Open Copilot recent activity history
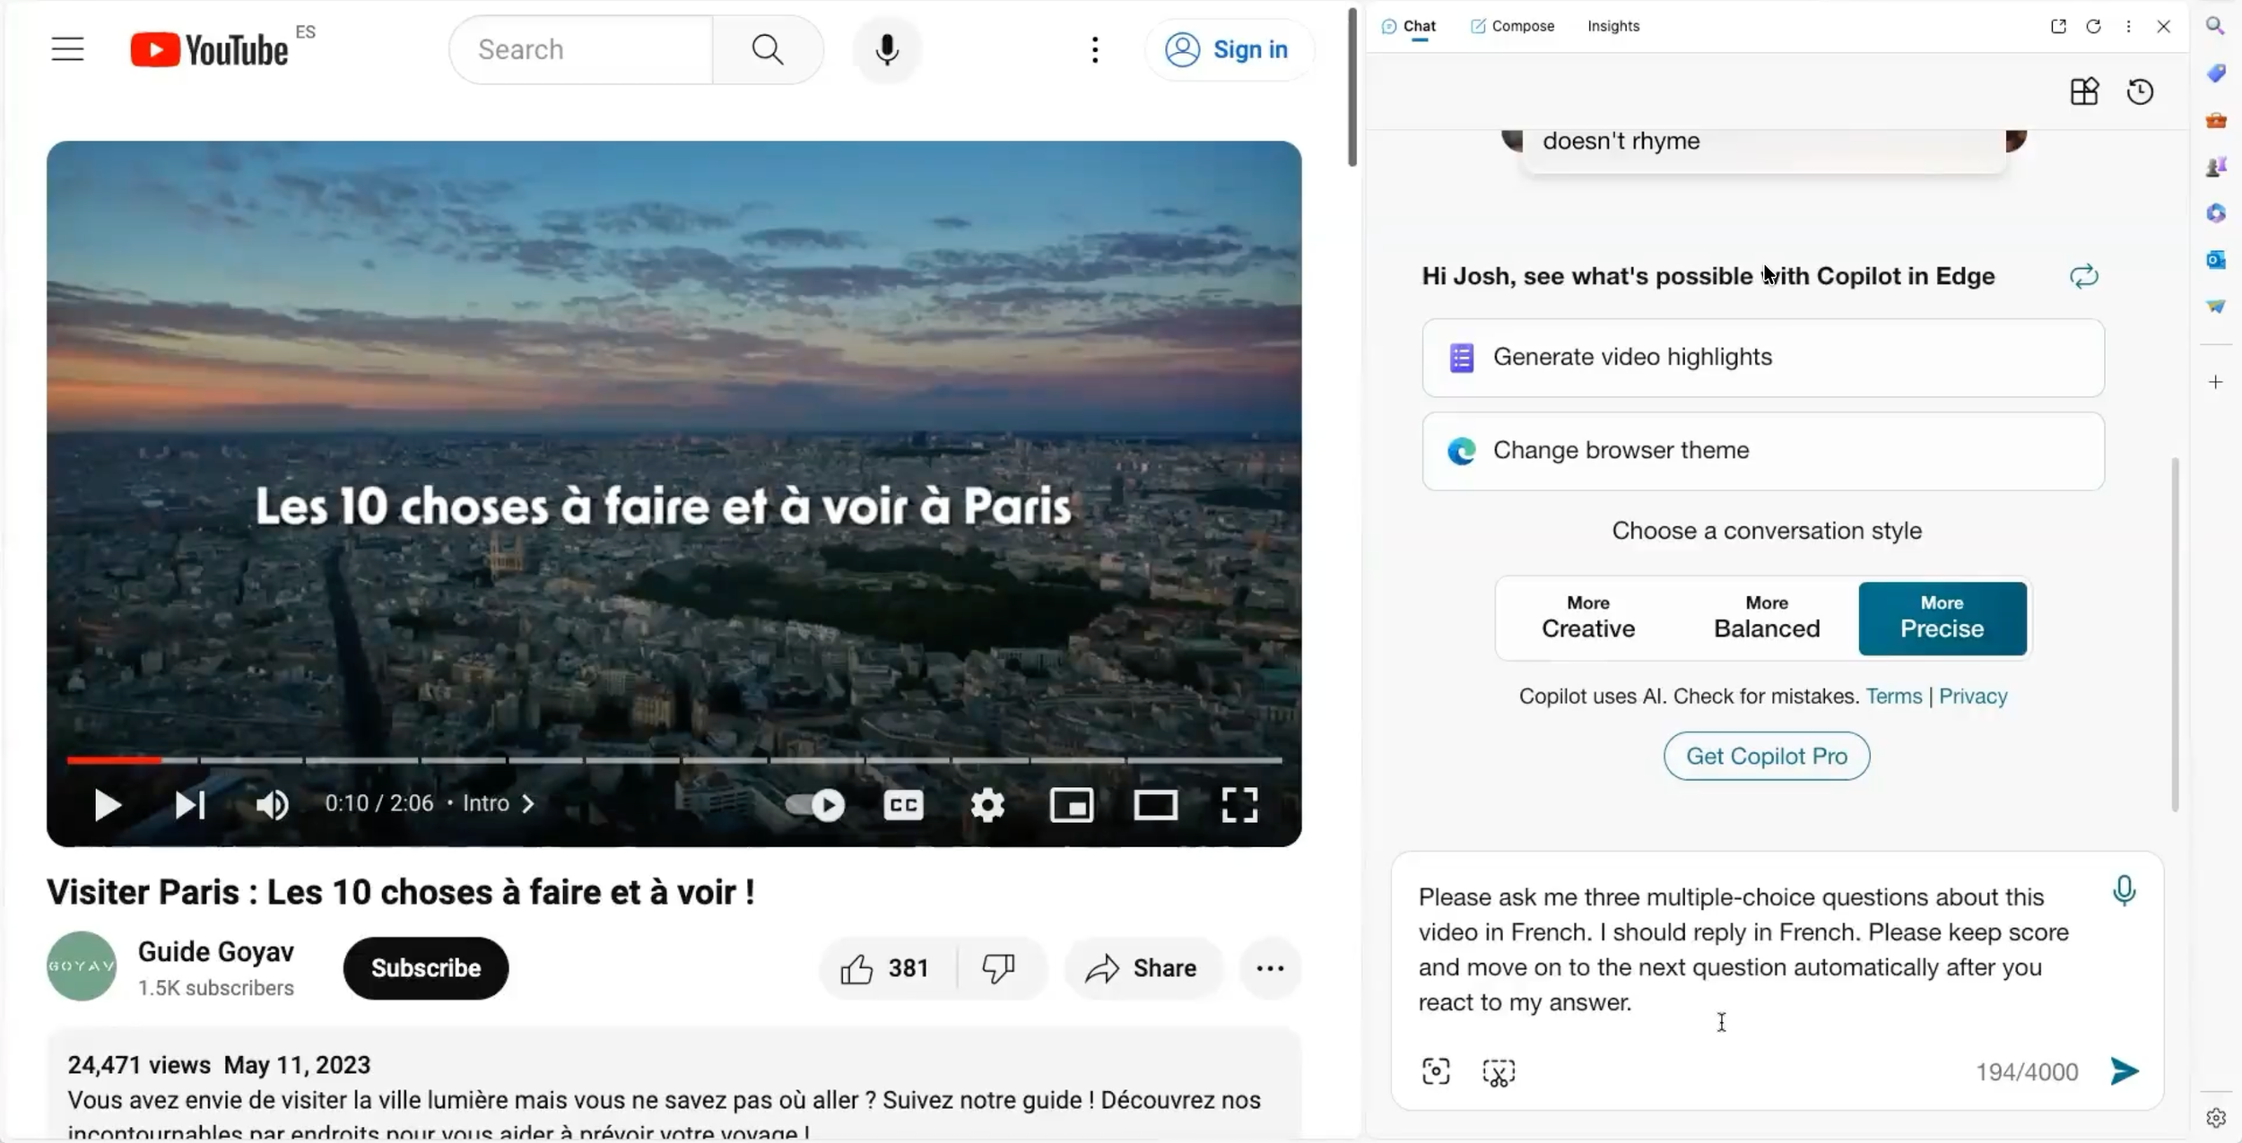2242x1143 pixels. click(x=2141, y=91)
